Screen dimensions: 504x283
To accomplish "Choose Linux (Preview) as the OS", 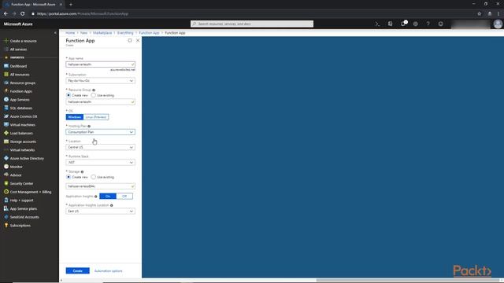I will [x=96, y=117].
